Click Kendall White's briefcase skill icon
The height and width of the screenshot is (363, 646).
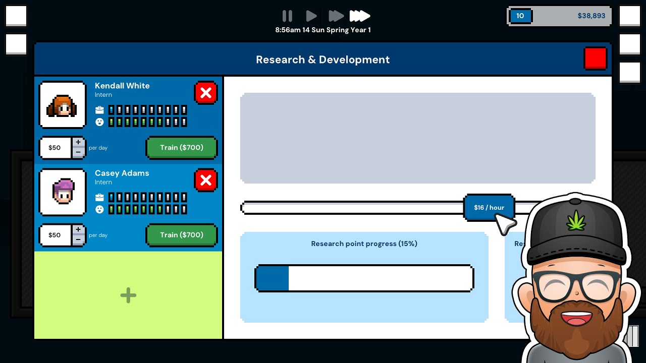pyautogui.click(x=99, y=110)
